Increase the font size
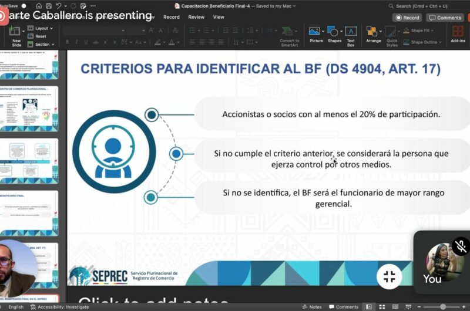Screen dimensions: 470x311 coord(152,31)
